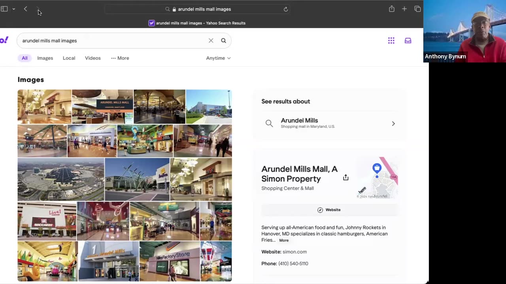Click the chevron beside Arundel Mills
The width and height of the screenshot is (506, 284).
click(393, 123)
